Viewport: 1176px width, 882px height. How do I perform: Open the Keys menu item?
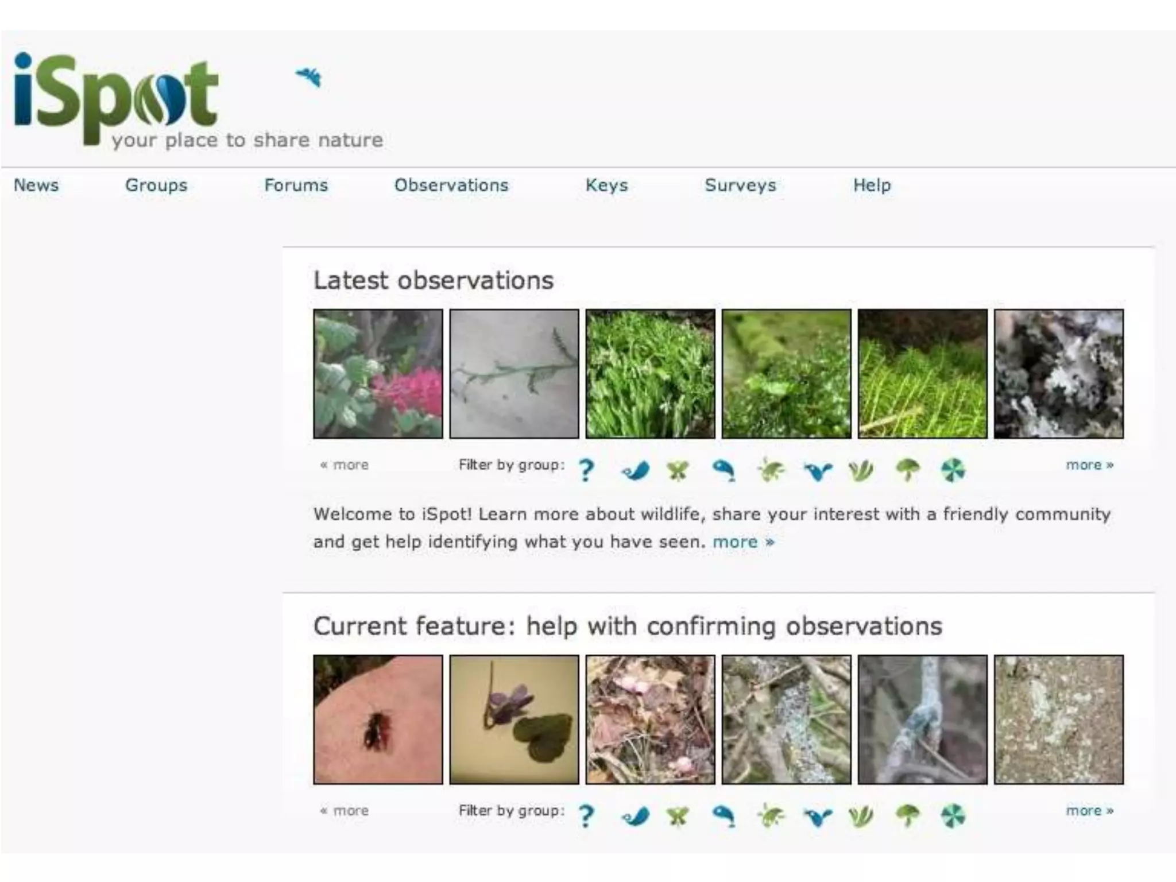coord(606,185)
